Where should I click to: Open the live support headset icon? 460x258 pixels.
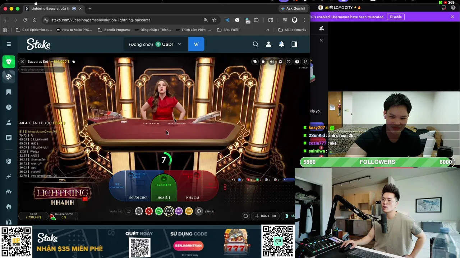pyautogui.click(x=305, y=62)
